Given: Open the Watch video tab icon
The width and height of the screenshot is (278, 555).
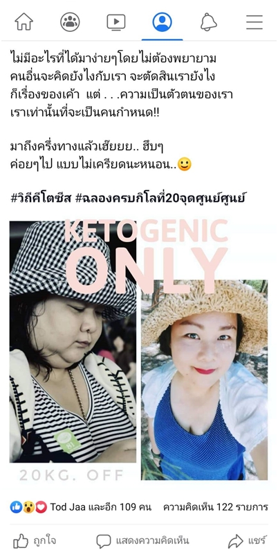Looking at the screenshot, I should tap(116, 22).
